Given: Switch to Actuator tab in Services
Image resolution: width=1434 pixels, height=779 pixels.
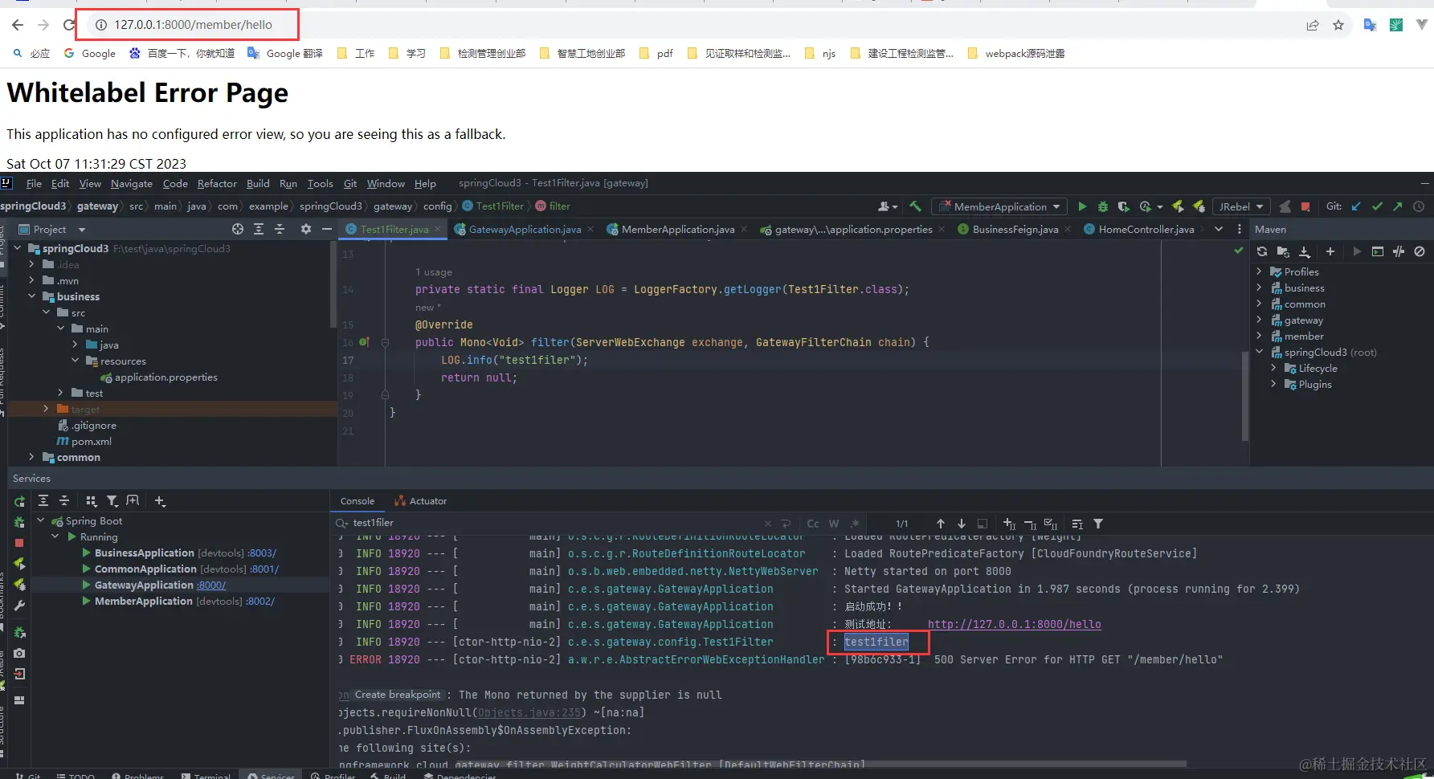Looking at the screenshot, I should [x=421, y=500].
